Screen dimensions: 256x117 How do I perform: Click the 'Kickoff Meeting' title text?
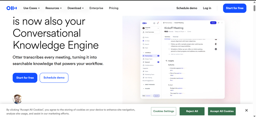tap(174, 28)
